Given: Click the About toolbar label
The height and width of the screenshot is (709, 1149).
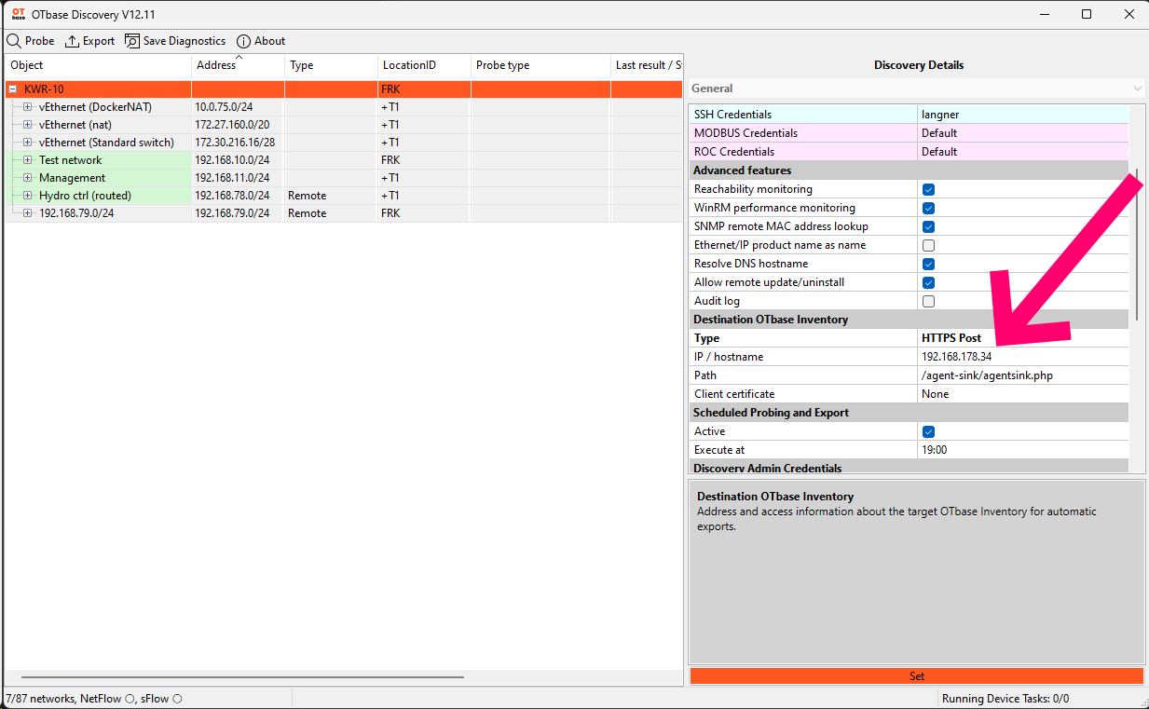Looking at the screenshot, I should [270, 41].
